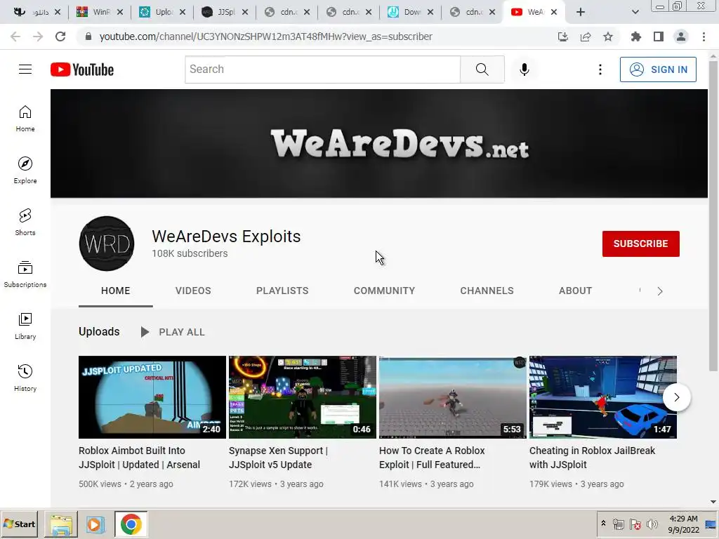Open 'Roblox Aimbot Built Into JJSploit' title

coord(140,458)
